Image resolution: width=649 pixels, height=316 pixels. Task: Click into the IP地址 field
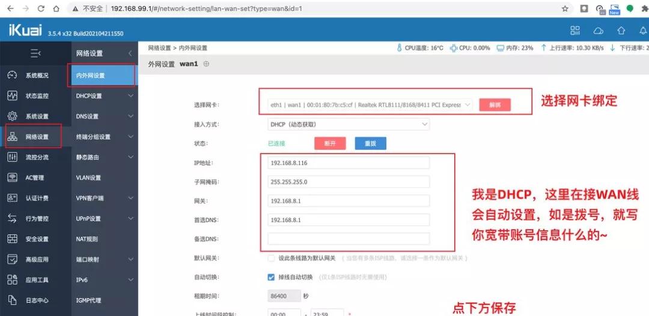[x=349, y=162]
